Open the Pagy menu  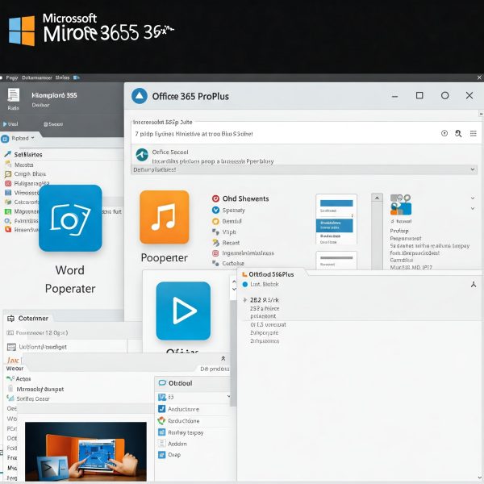(12, 77)
